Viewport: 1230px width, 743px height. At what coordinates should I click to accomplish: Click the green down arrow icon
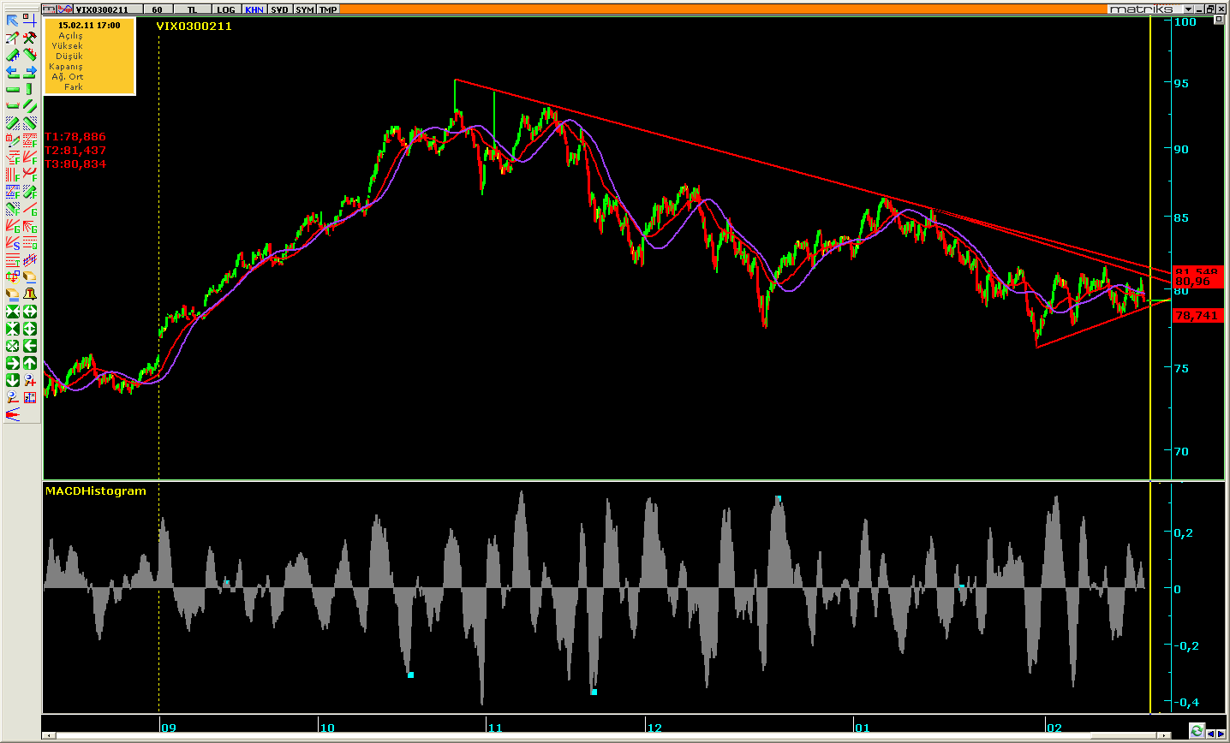13,380
